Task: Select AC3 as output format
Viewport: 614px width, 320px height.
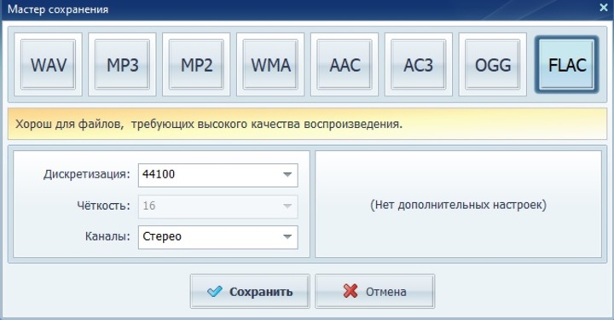Action: pos(419,65)
